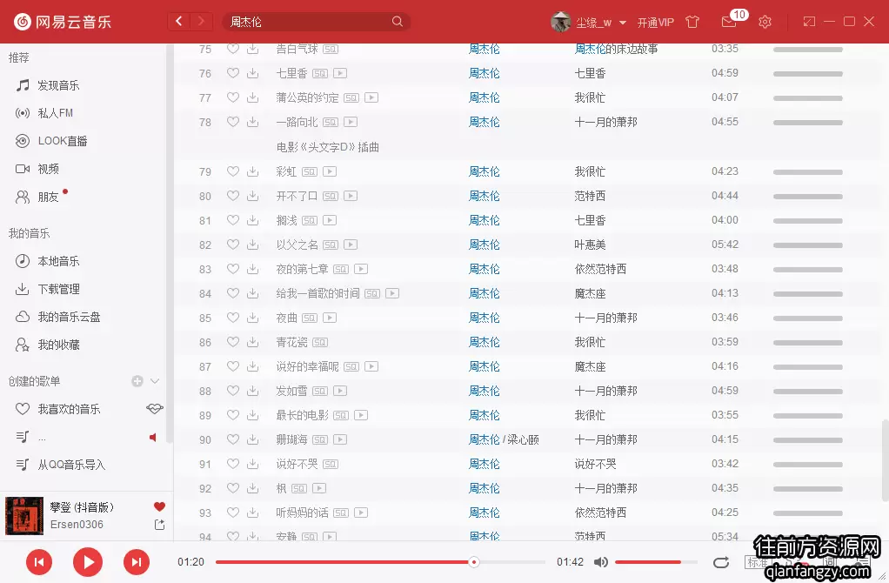Like song 搁浅 with heart
The height and width of the screenshot is (583, 889).
[x=232, y=219]
